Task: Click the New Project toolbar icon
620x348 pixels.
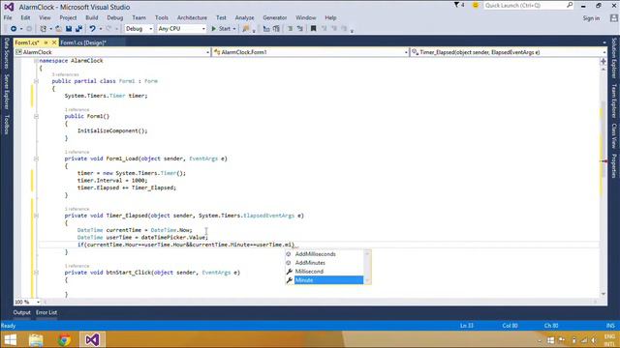Action: click(43, 29)
